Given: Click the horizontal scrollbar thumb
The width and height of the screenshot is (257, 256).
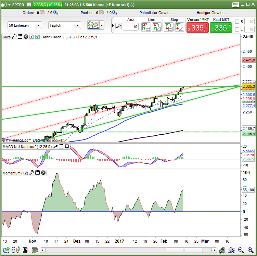Looking at the screenshot, I should pos(184,250).
